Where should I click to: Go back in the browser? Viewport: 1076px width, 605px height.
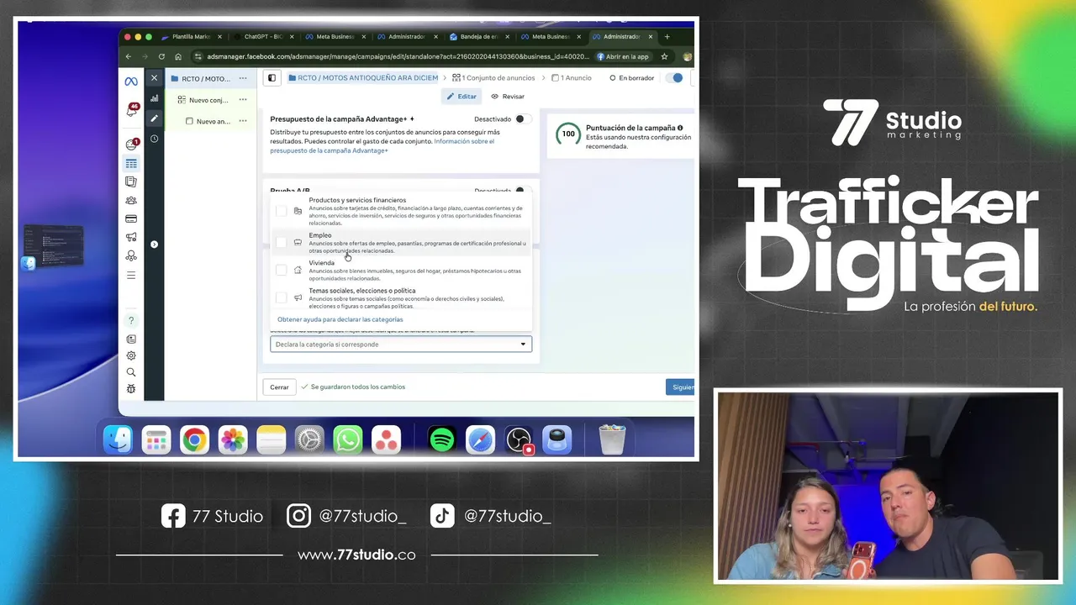(x=129, y=57)
